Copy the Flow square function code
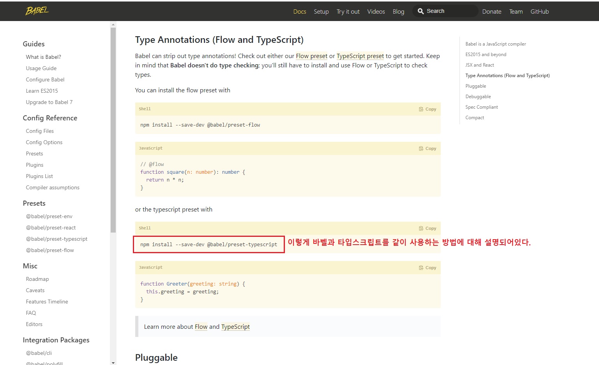 (x=428, y=148)
